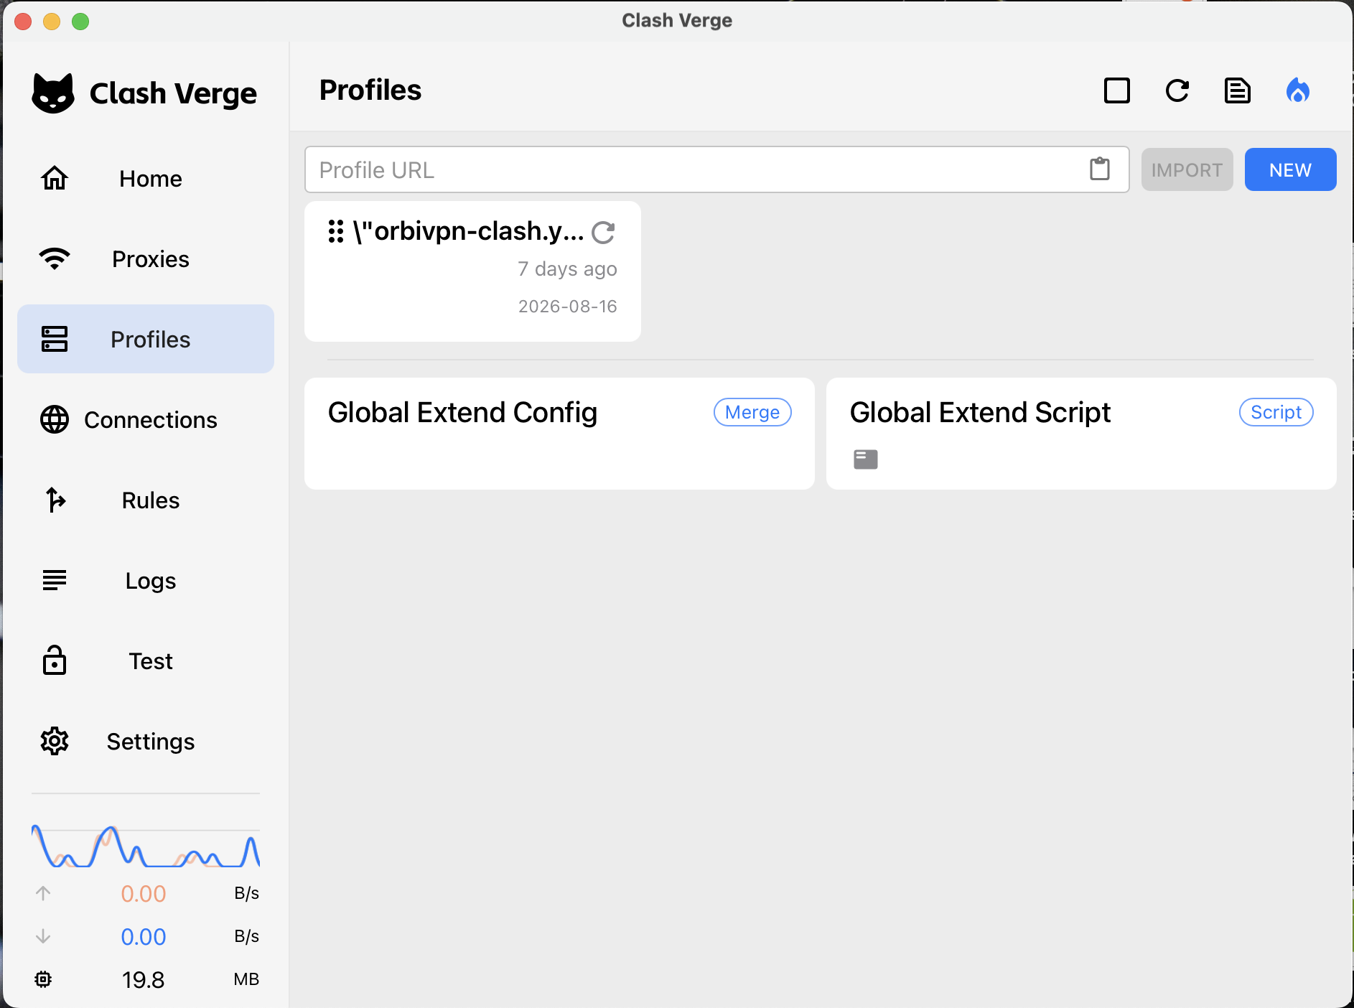Viewport: 1354px width, 1008px height.
Task: Open the runtime config document icon
Action: pyautogui.click(x=1238, y=91)
